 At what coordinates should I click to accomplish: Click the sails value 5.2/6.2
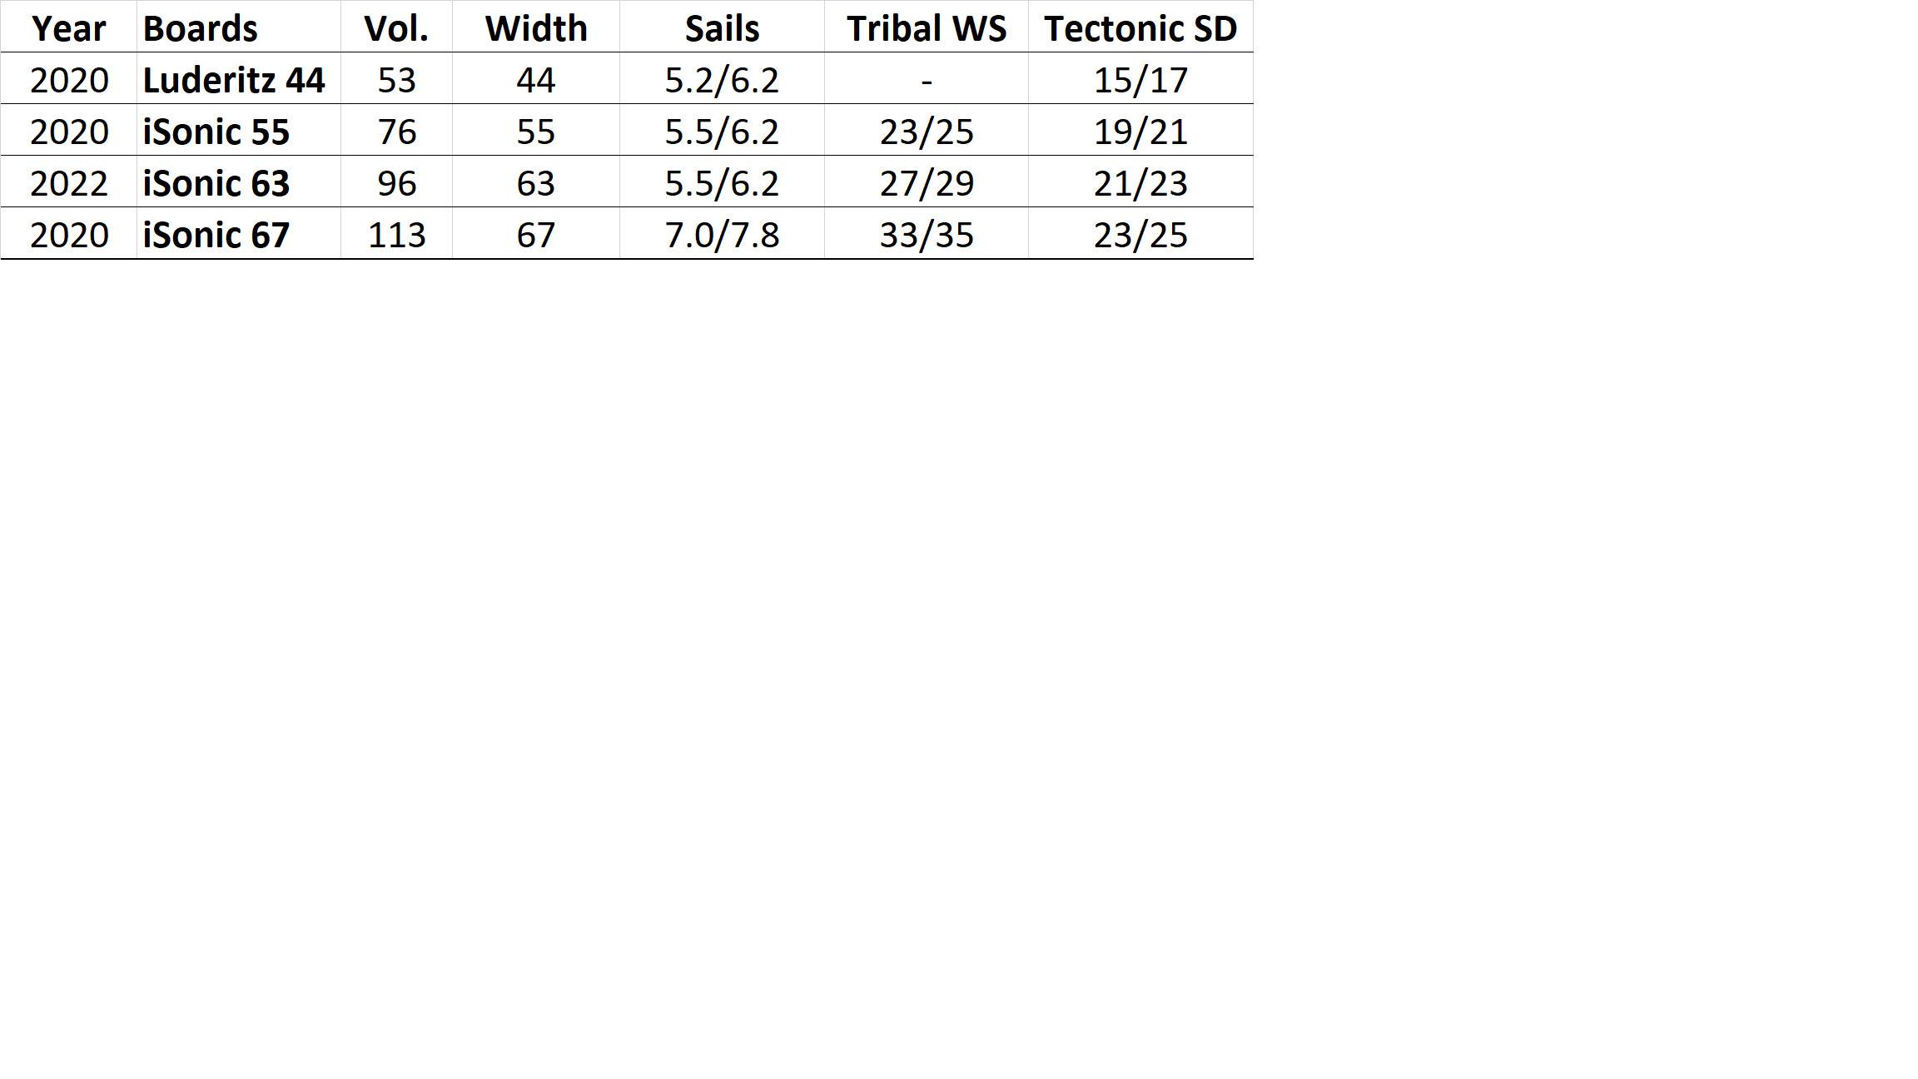(x=722, y=80)
